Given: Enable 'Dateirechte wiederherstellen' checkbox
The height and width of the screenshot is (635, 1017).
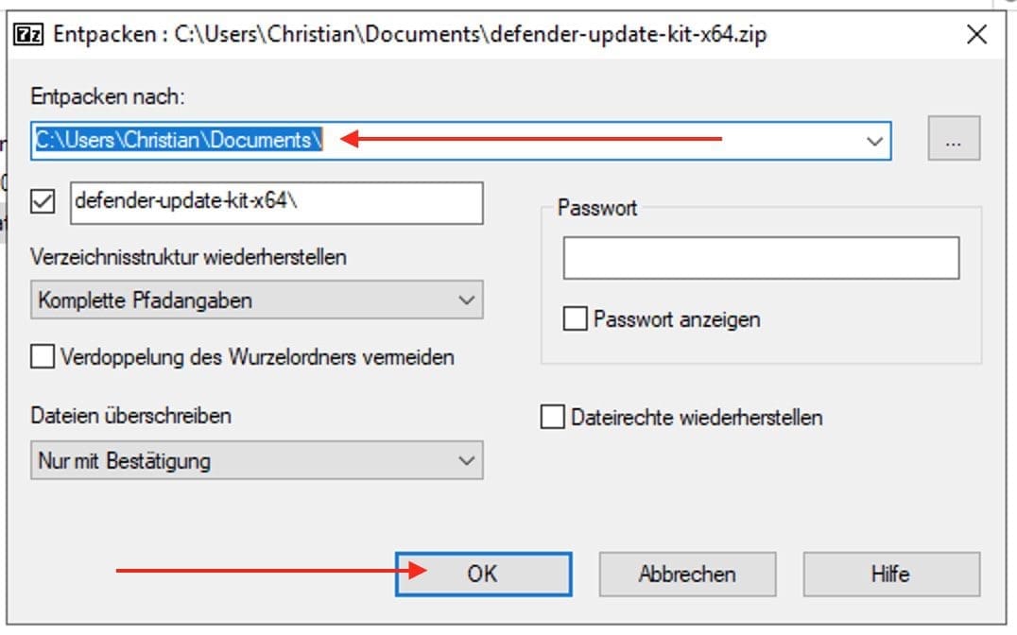Looking at the screenshot, I should pyautogui.click(x=552, y=417).
